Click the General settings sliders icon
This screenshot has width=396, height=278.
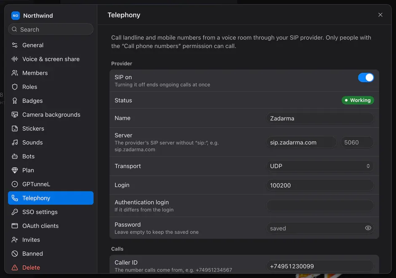(x=15, y=45)
